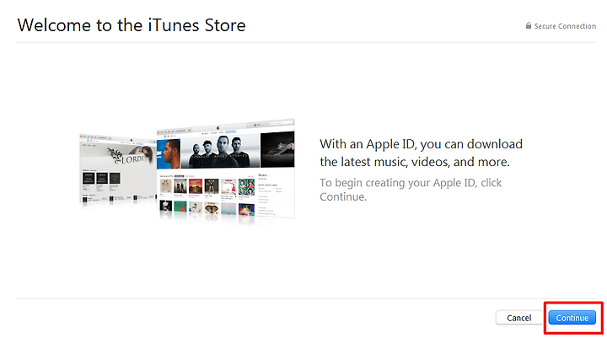607x338 pixels.
Task: Click the blue Continue button
Action: pos(572,318)
